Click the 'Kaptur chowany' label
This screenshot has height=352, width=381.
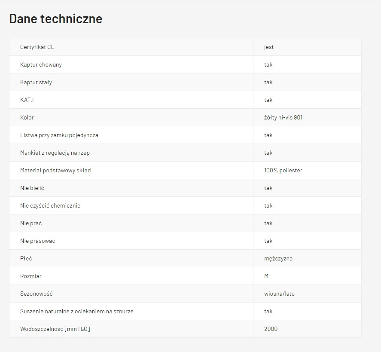click(41, 64)
